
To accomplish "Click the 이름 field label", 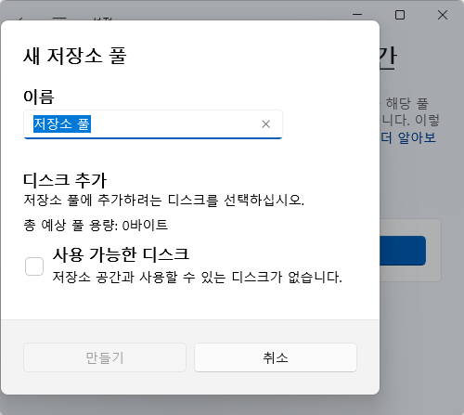I will tap(39, 97).
